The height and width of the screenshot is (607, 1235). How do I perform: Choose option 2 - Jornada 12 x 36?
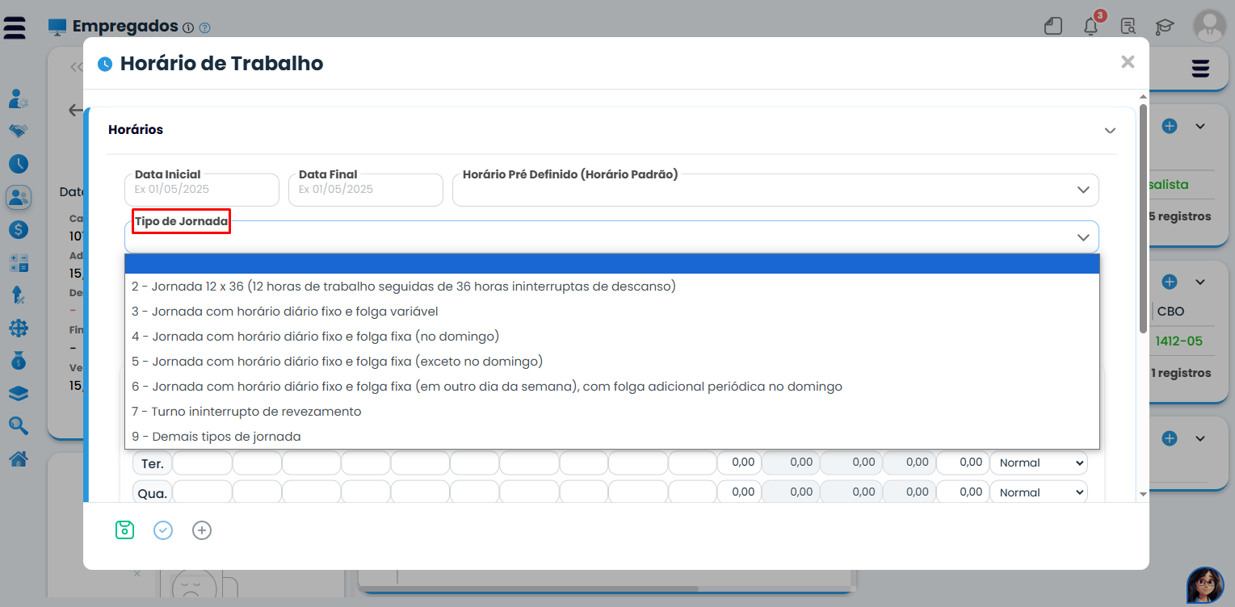612,286
